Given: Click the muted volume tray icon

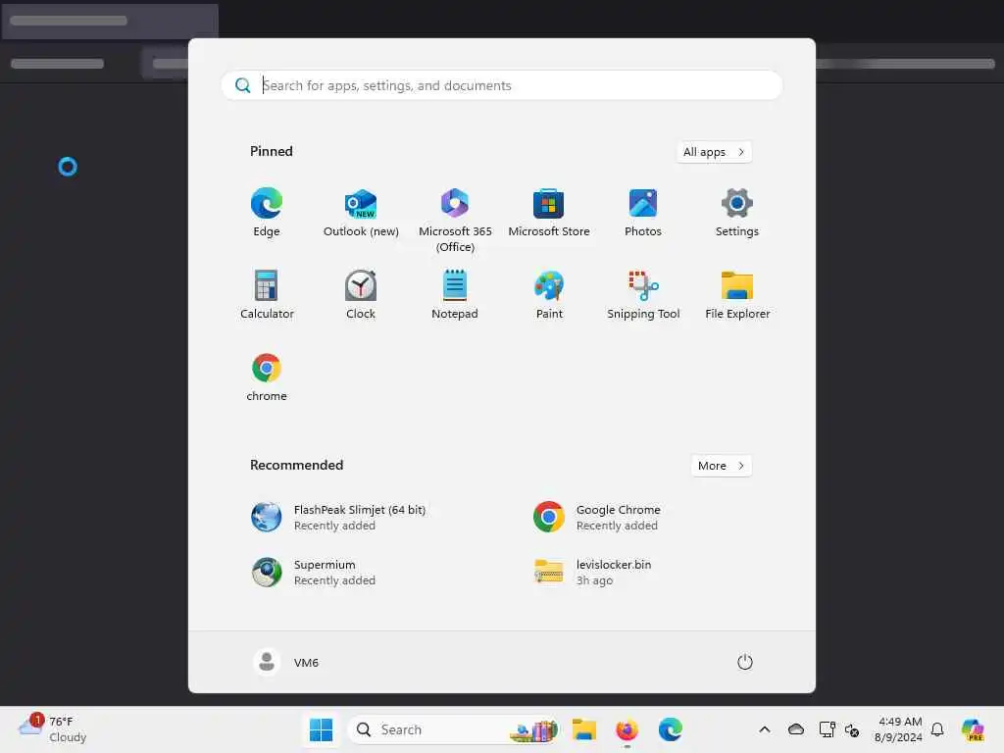Looking at the screenshot, I should click(852, 729).
